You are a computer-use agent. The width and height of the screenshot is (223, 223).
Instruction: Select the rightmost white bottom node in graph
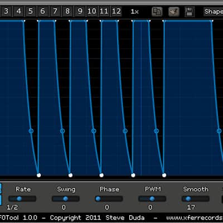[x=164, y=175]
